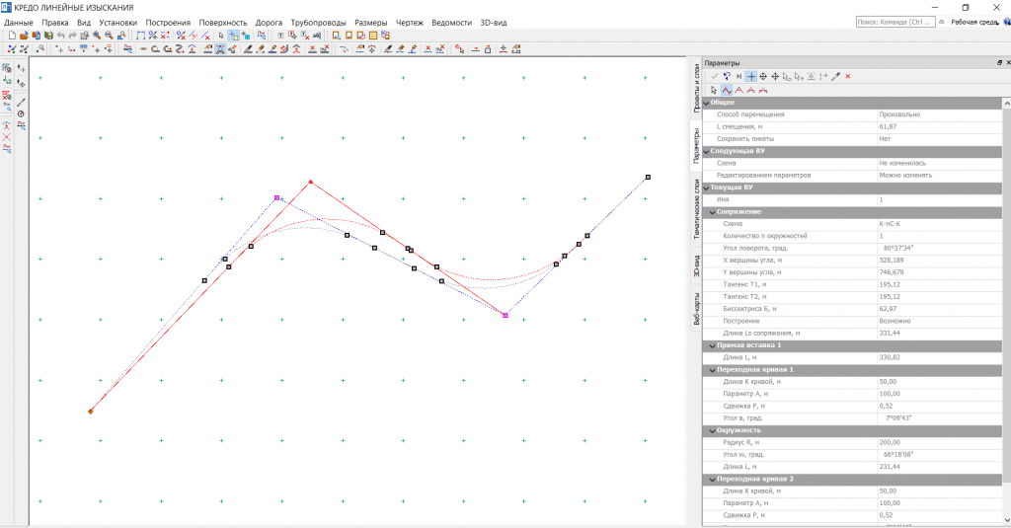Switch to the Проекты и слои tab
Image resolution: width=1011 pixels, height=528 pixels.
click(695, 91)
